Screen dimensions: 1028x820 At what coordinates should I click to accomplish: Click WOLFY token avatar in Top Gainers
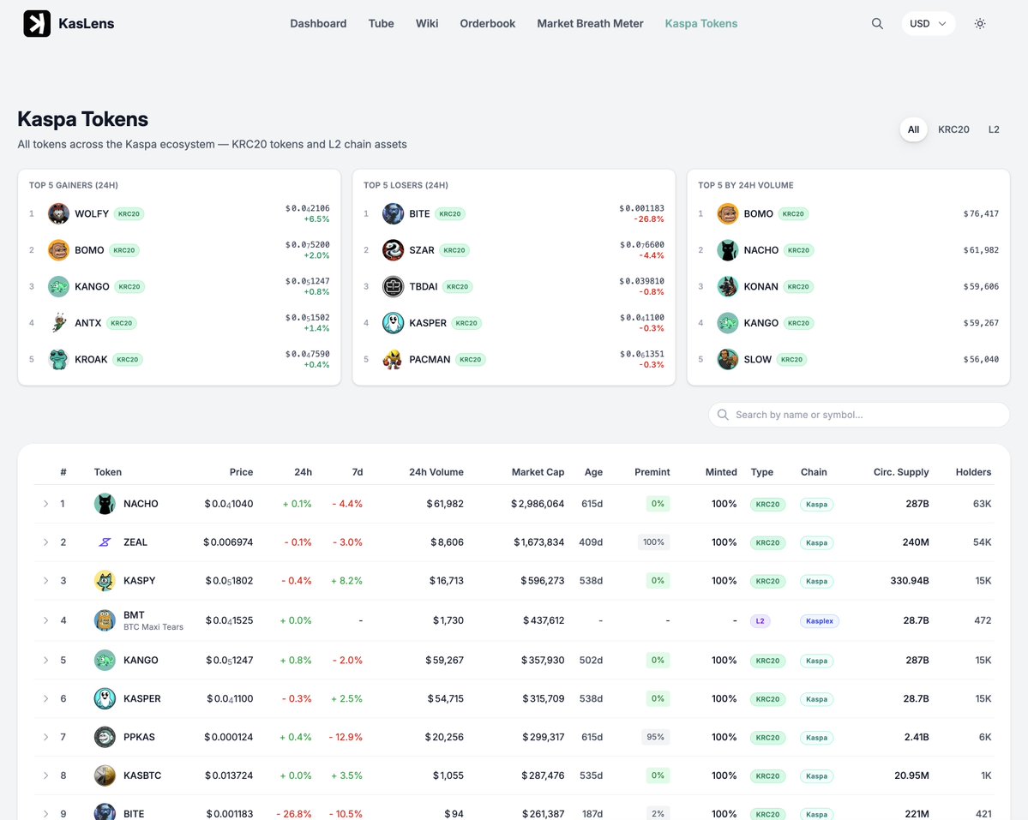(58, 213)
